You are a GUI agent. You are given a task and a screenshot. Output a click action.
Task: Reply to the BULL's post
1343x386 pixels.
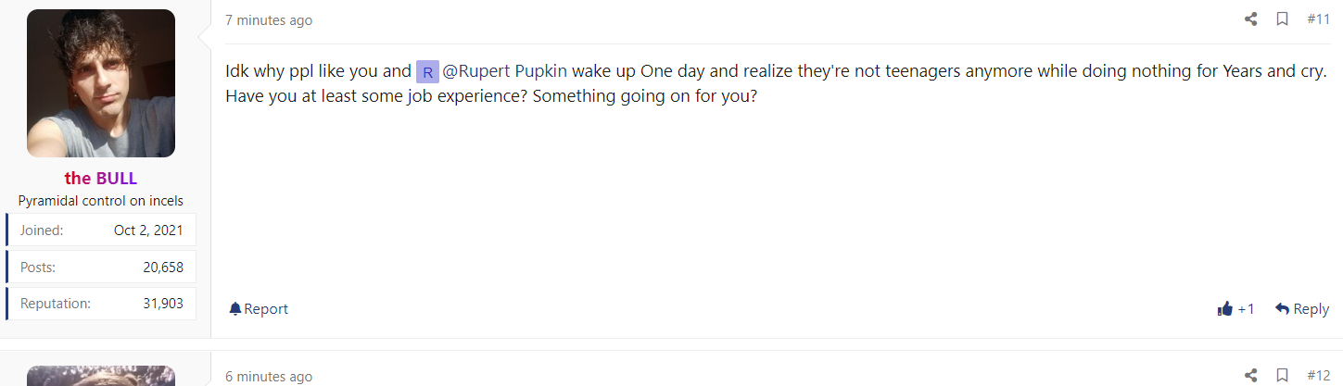click(1302, 309)
